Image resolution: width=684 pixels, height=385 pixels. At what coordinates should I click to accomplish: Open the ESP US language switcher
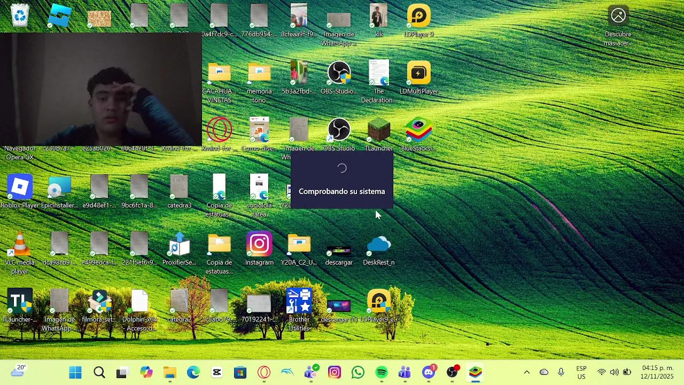[x=581, y=372]
